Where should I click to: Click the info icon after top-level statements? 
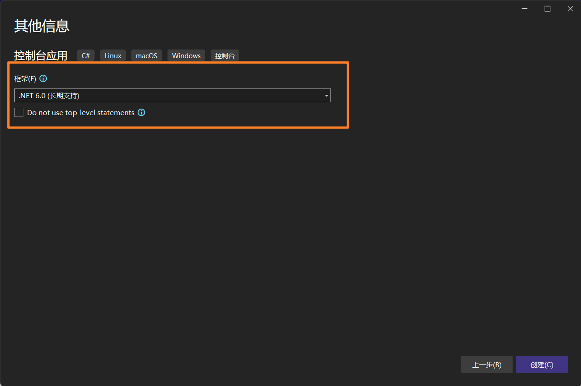pyautogui.click(x=141, y=112)
